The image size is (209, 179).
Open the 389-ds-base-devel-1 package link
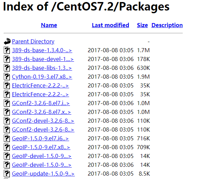click(42, 59)
